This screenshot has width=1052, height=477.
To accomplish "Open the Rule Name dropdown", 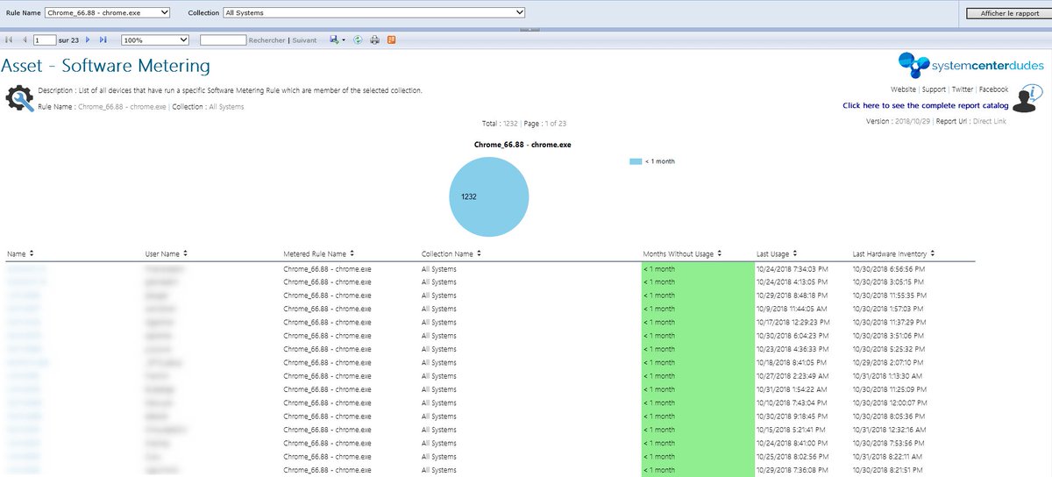I will (x=107, y=12).
